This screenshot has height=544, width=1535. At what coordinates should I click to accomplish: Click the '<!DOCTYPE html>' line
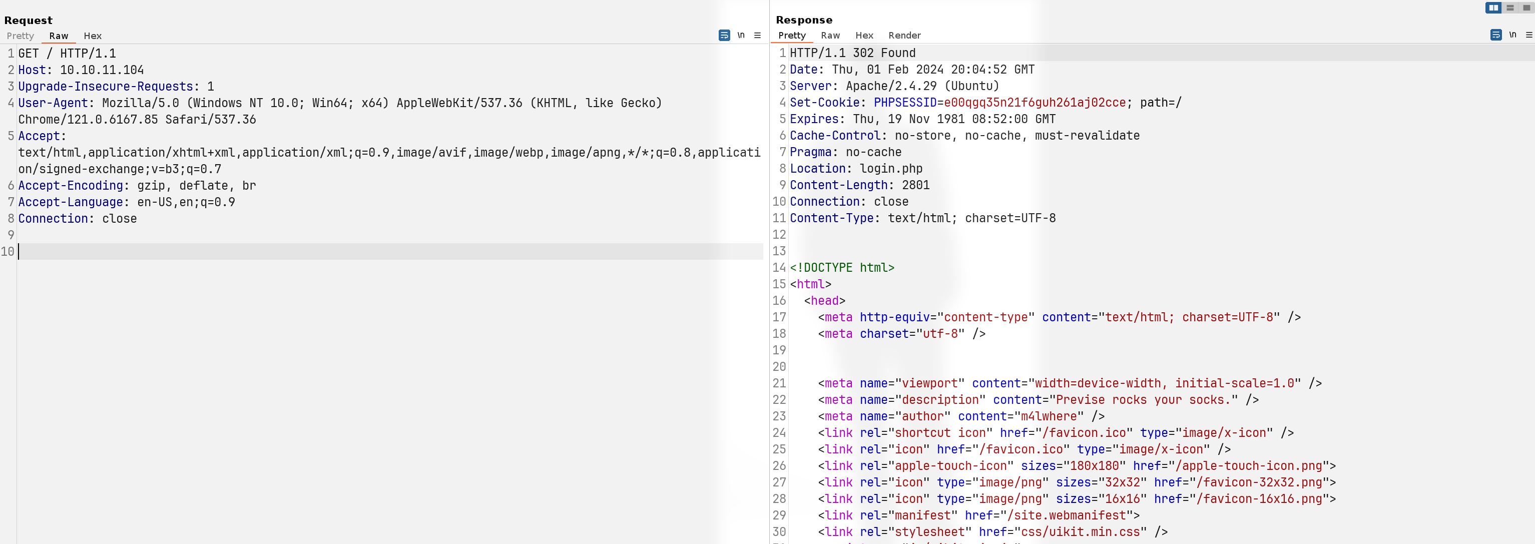pyautogui.click(x=842, y=268)
